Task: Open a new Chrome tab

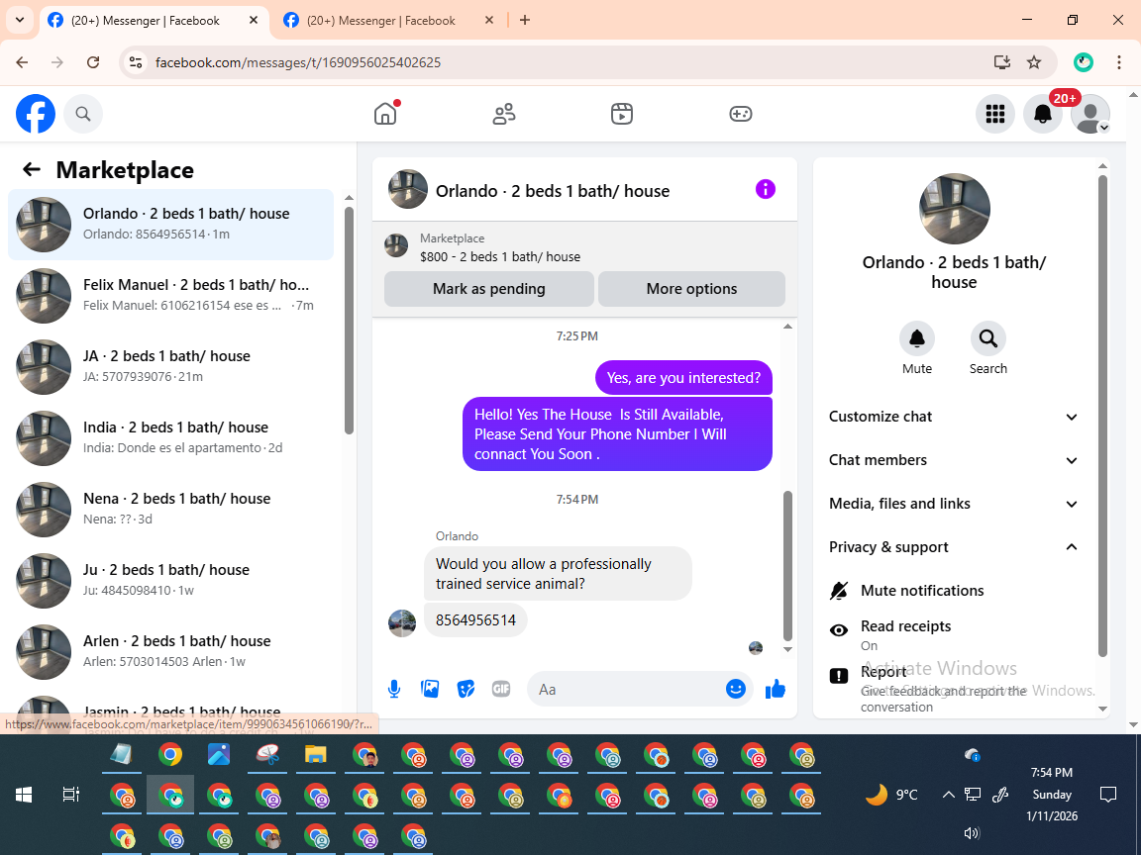Action: 525,20
